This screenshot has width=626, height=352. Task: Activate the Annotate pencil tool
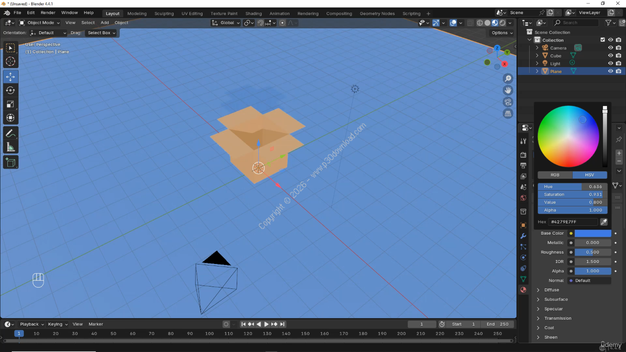pyautogui.click(x=10, y=133)
